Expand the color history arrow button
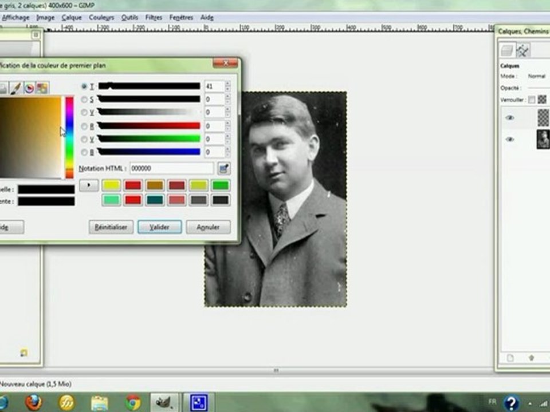550x412 pixels. click(x=89, y=185)
